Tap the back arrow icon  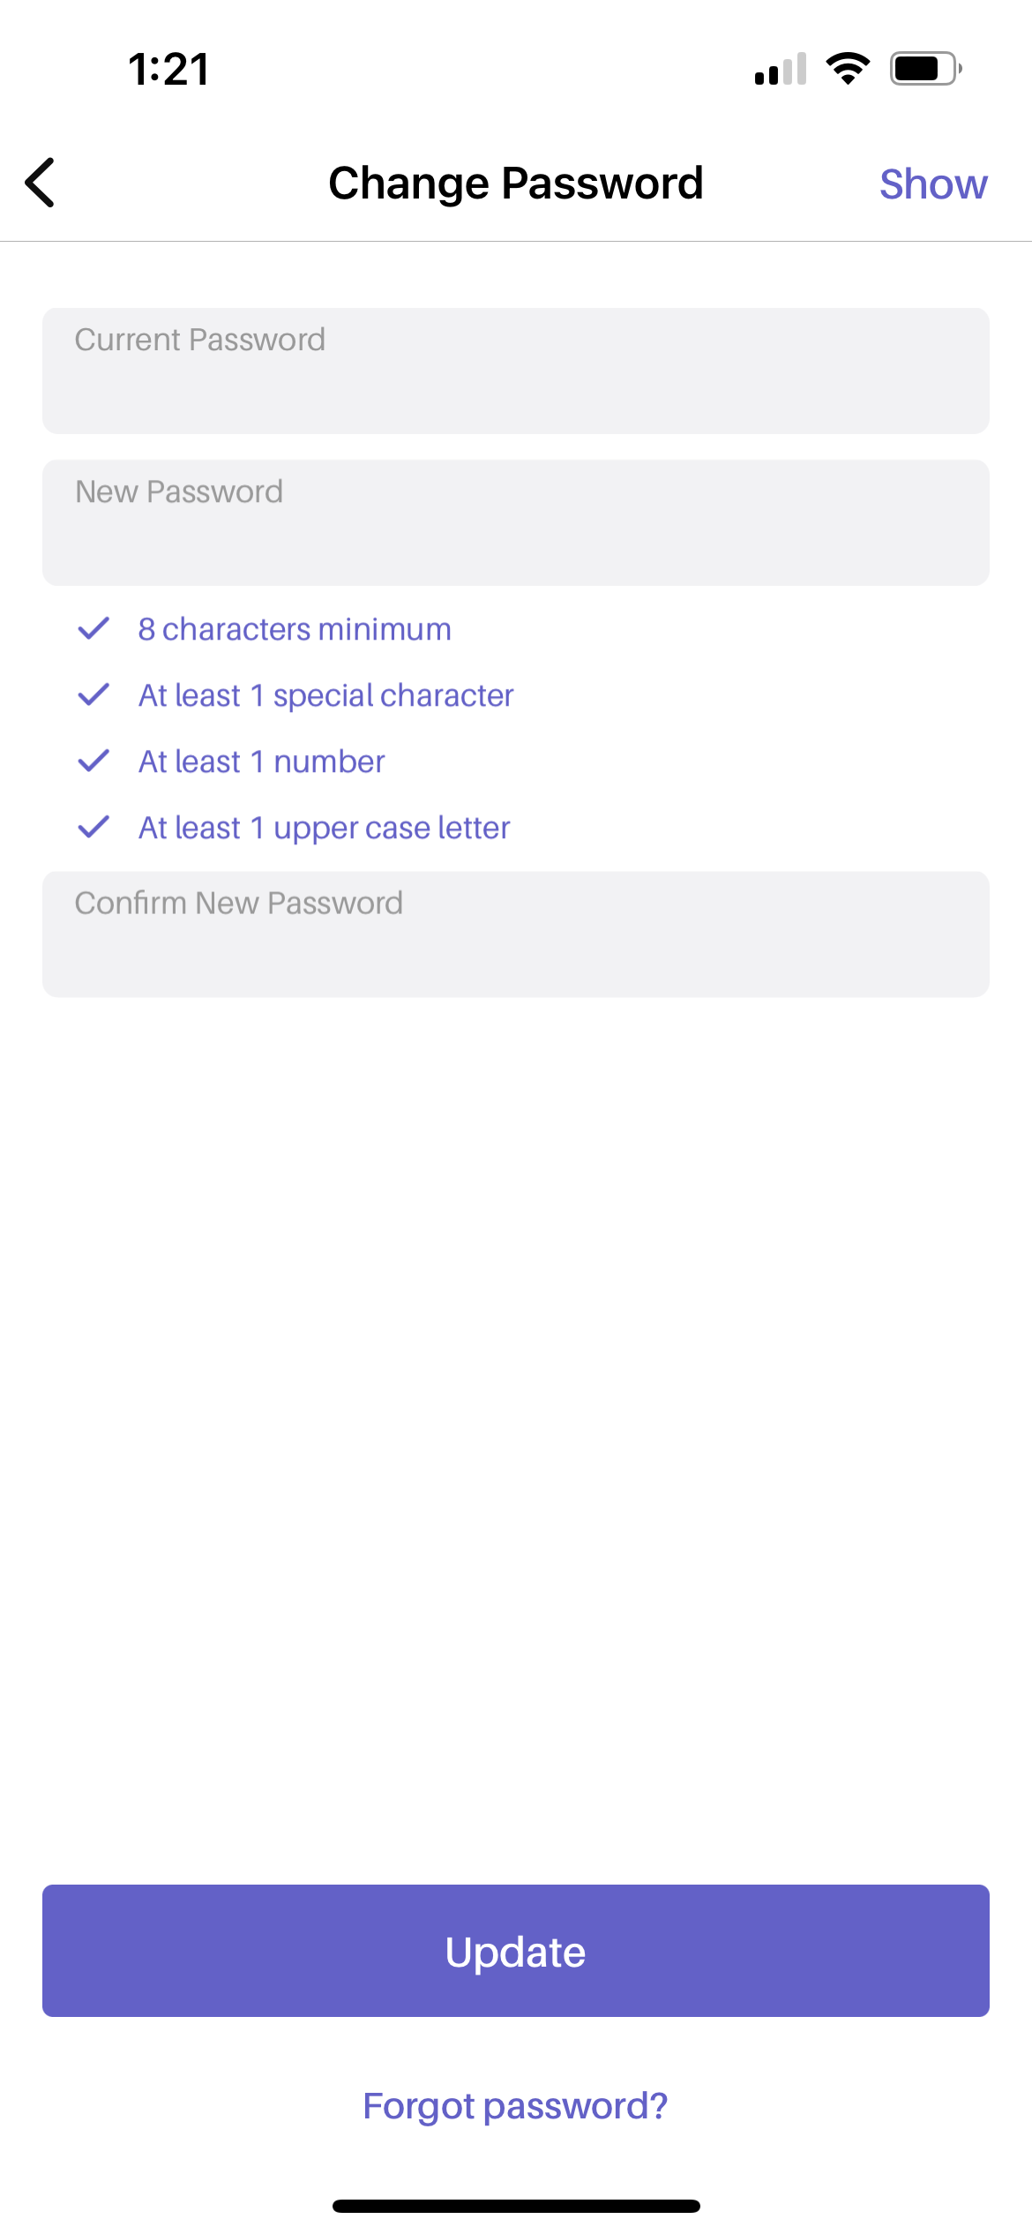(41, 183)
